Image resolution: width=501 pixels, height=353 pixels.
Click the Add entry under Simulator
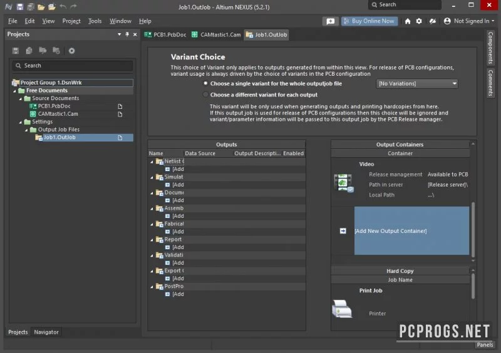coord(178,185)
